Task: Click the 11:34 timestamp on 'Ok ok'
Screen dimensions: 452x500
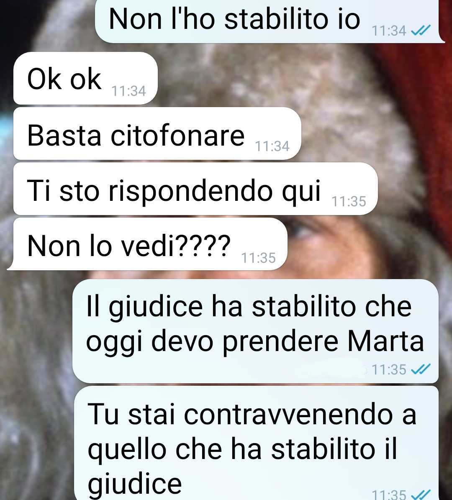Action: pyautogui.click(x=128, y=91)
